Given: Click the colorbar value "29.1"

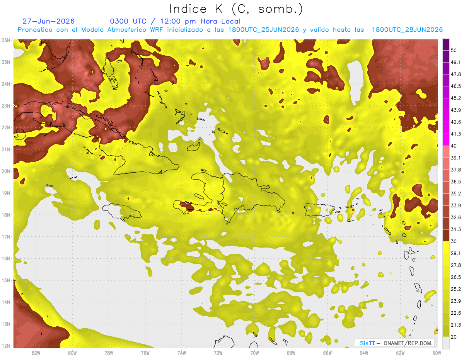Looking at the screenshot, I should (456, 253).
